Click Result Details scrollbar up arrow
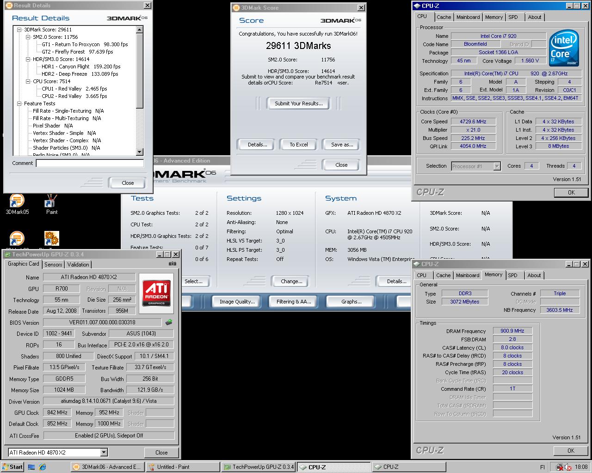 tap(140, 30)
